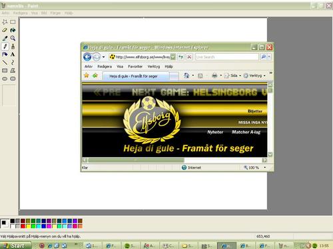Pick the Ellipse shape tool
The height and width of the screenshot is (249, 333).
[5, 79]
